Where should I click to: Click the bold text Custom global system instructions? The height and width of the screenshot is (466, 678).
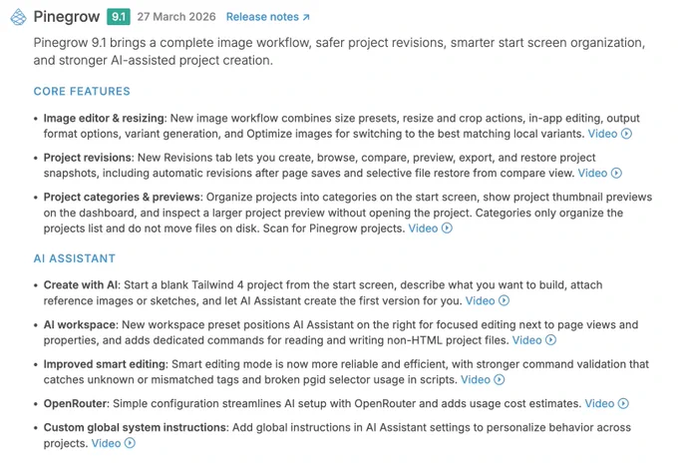[136, 427]
